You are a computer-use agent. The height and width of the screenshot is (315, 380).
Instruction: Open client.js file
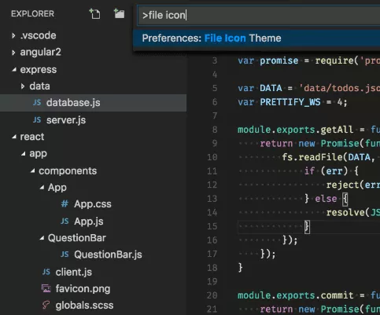[x=74, y=272]
